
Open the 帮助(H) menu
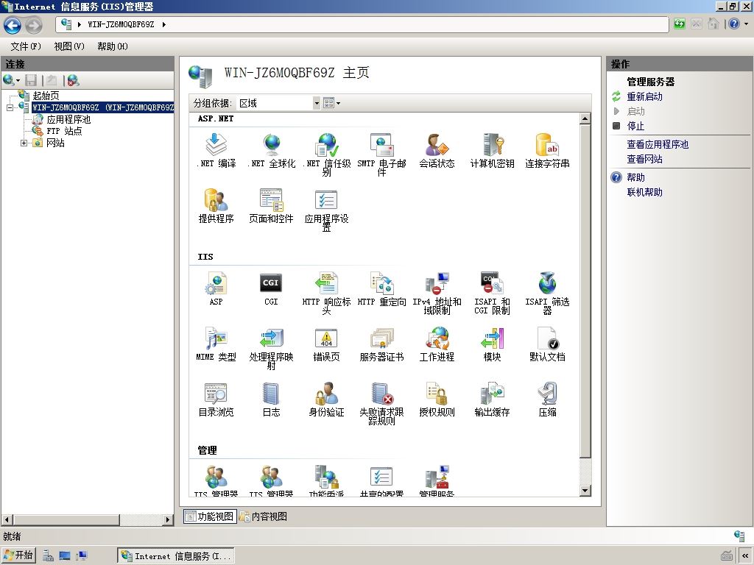click(x=113, y=46)
